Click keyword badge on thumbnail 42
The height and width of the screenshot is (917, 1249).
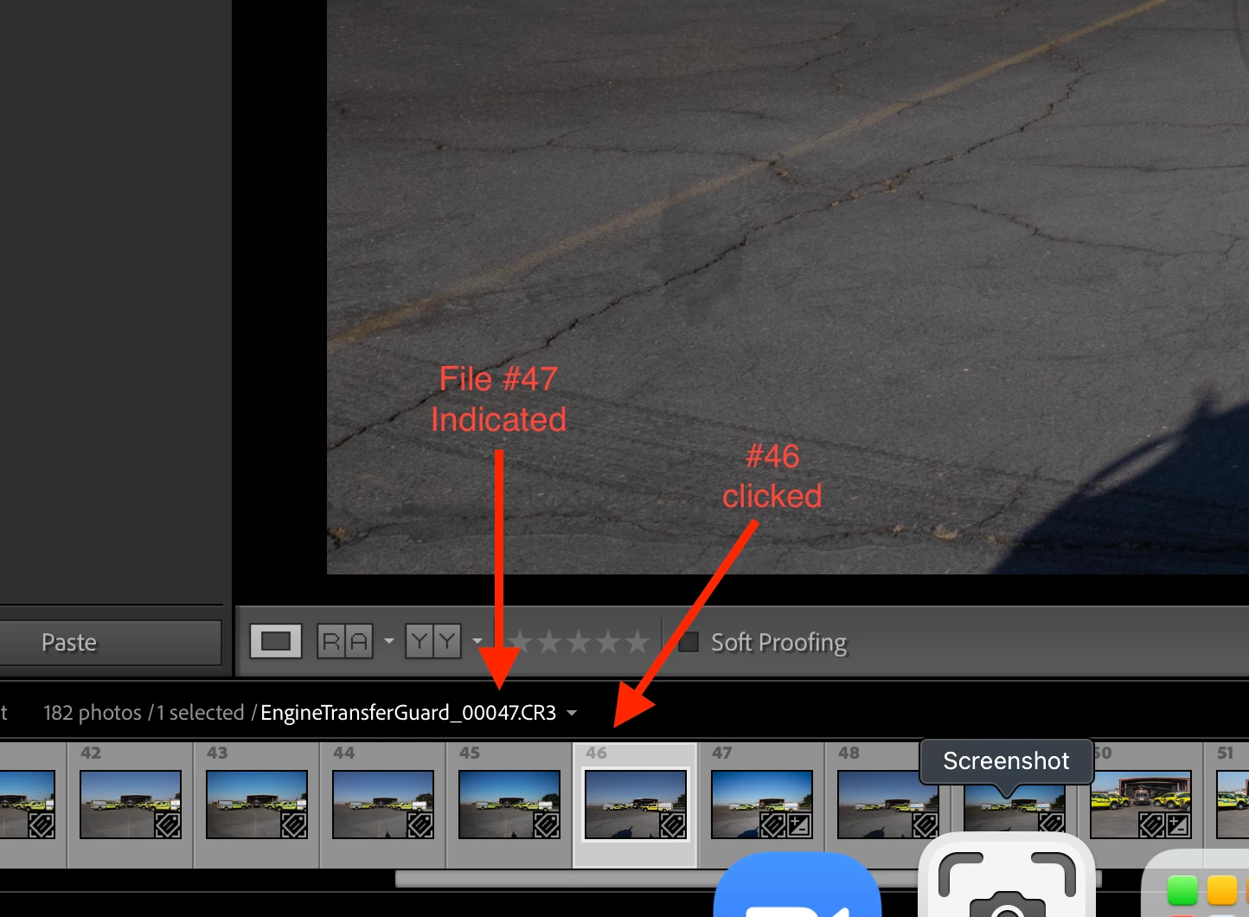point(168,825)
